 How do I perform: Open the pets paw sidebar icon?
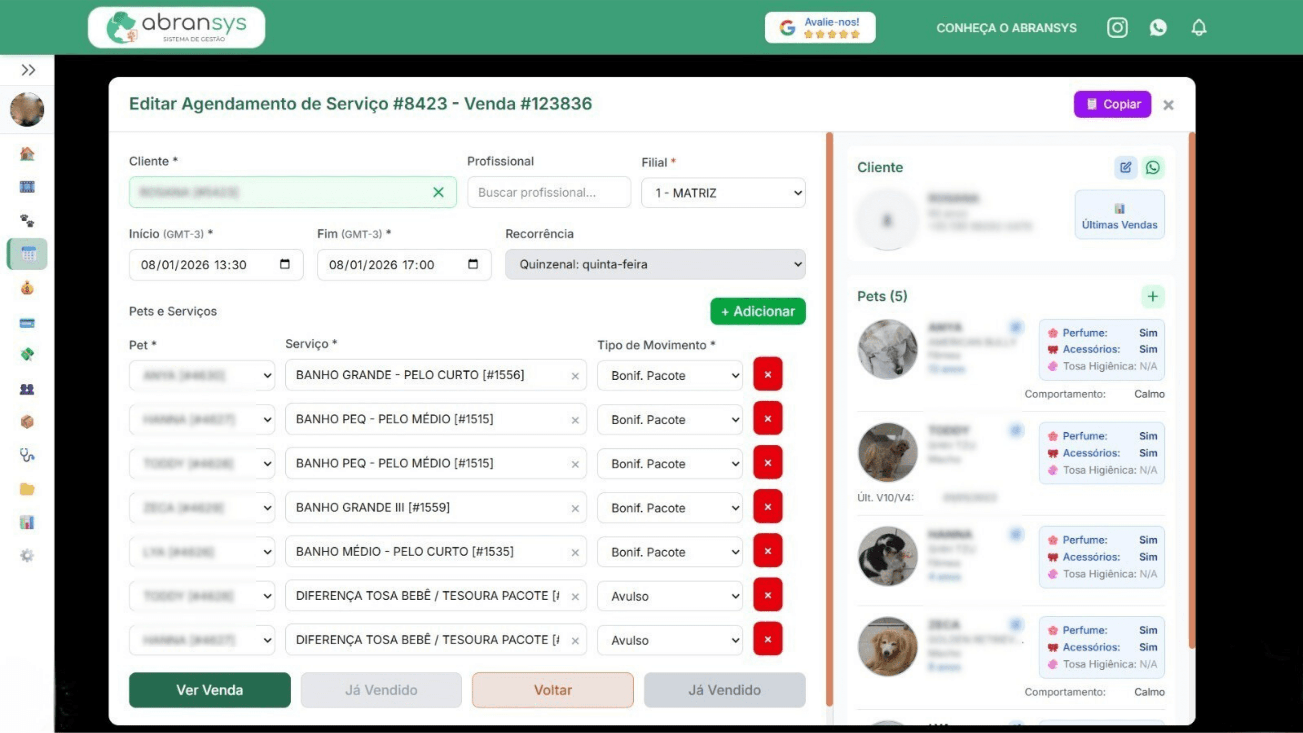pyautogui.click(x=27, y=221)
